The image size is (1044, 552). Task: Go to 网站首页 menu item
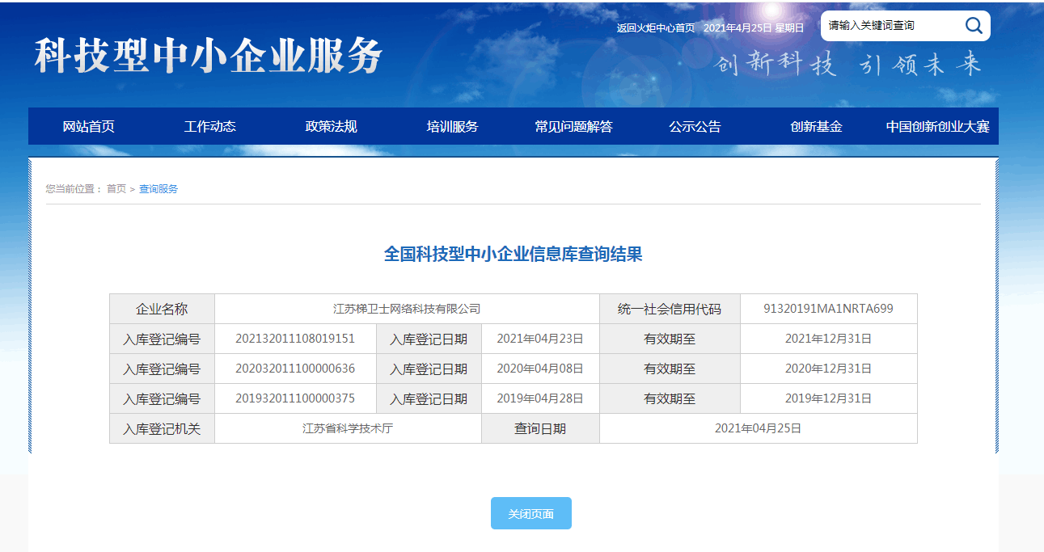click(89, 127)
